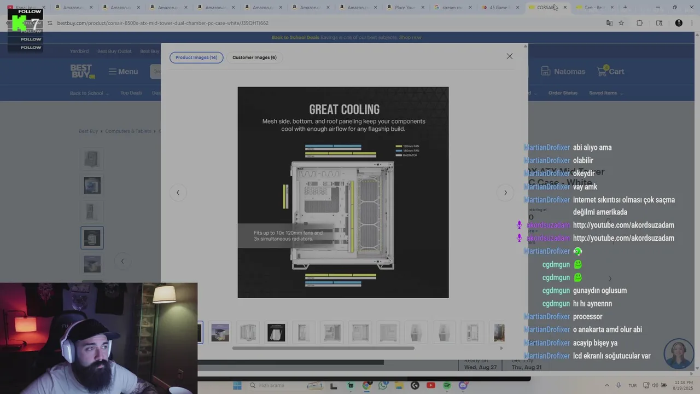700x394 pixels.
Task: Open the browser translate icon
Action: pos(609,23)
